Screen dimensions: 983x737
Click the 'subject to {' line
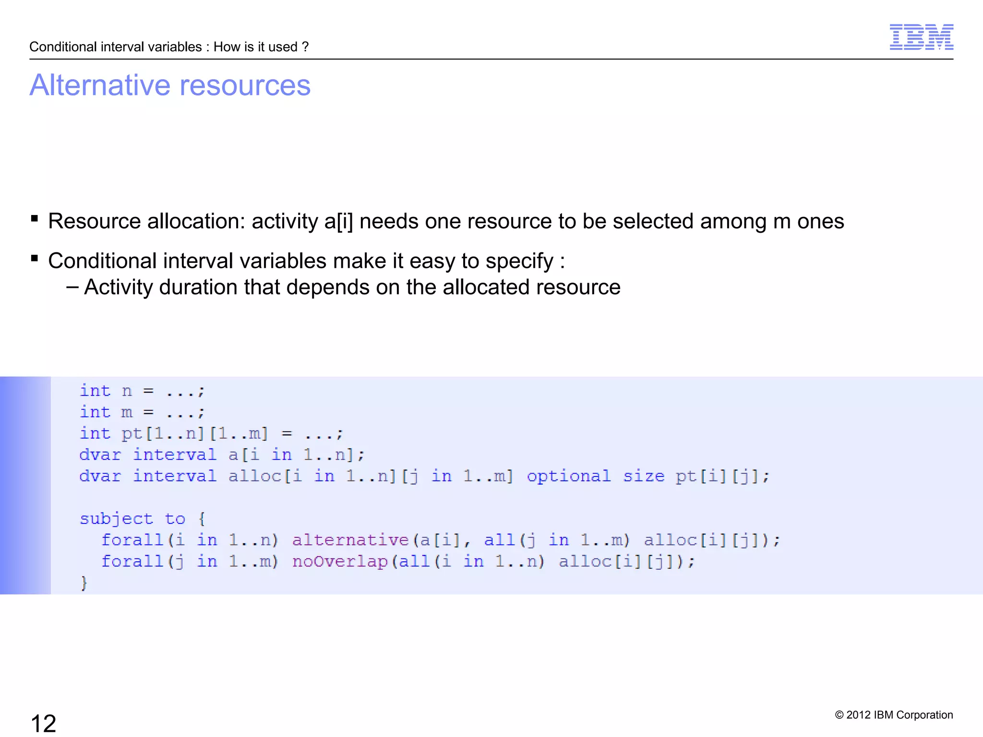click(143, 519)
